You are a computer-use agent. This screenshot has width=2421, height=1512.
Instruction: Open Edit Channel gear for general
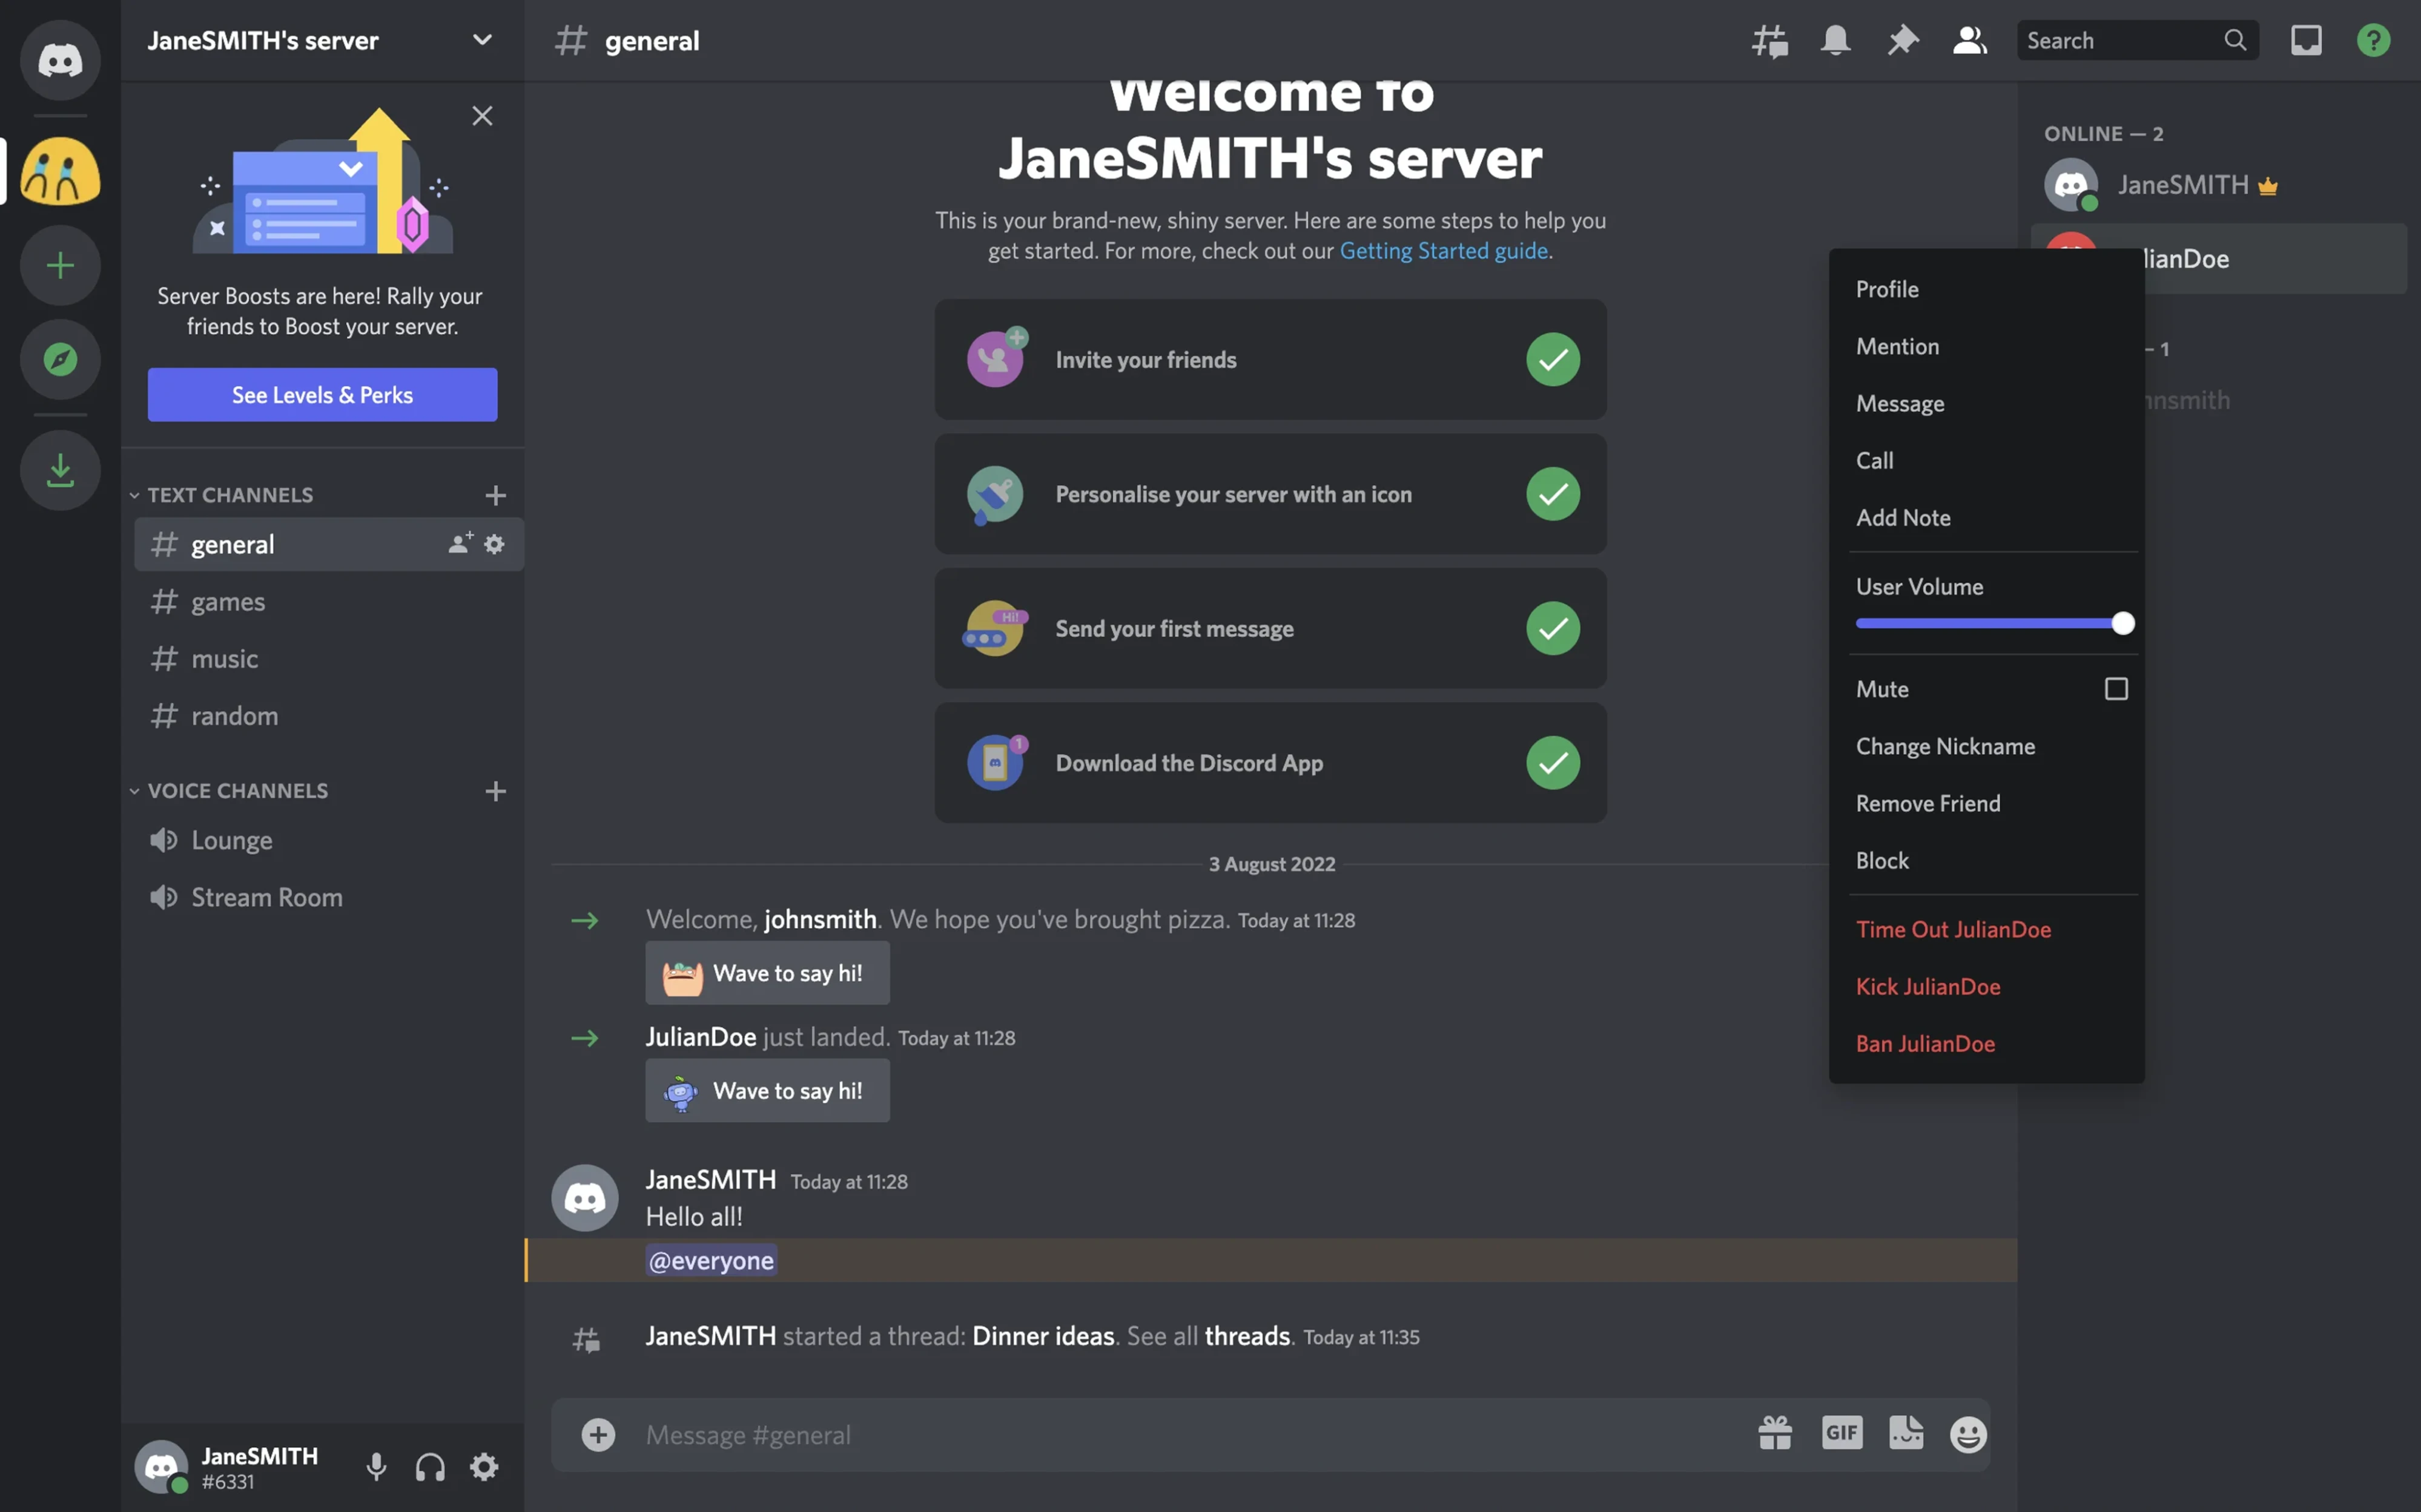pos(494,543)
